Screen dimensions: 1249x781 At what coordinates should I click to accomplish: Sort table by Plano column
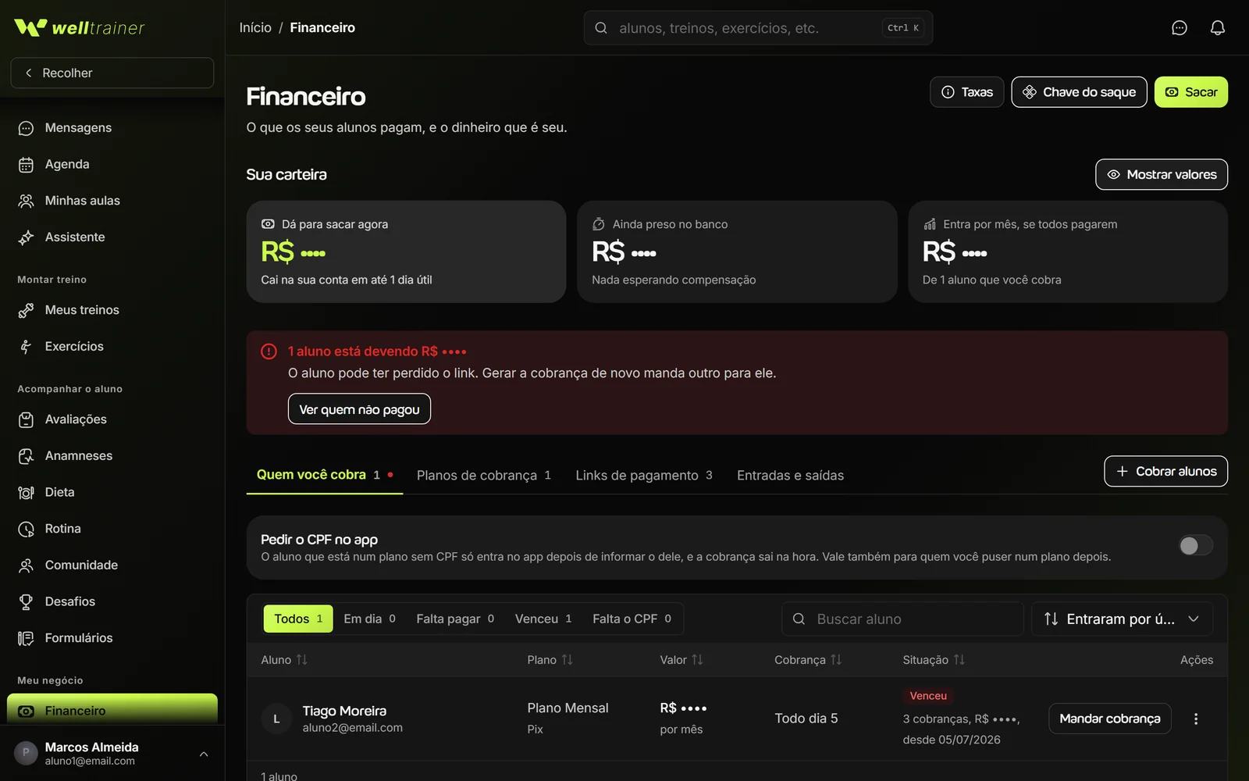click(x=550, y=660)
